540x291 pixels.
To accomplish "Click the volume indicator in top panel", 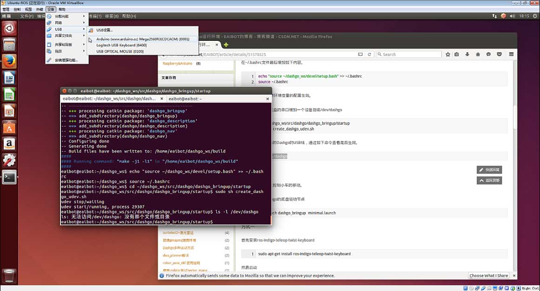I will [x=513, y=16].
